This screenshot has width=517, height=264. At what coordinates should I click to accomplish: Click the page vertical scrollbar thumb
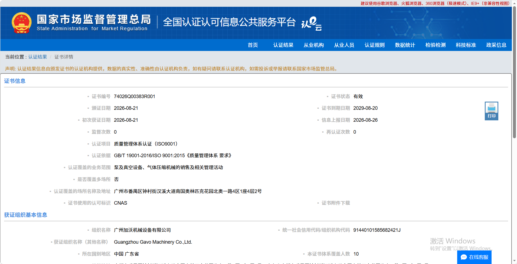514,72
